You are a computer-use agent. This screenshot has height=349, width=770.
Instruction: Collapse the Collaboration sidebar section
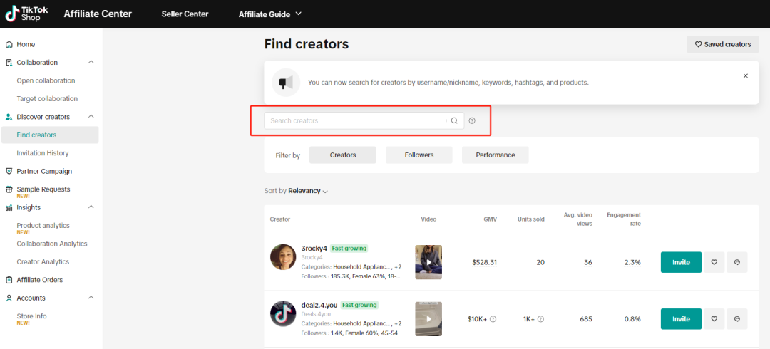(91, 63)
